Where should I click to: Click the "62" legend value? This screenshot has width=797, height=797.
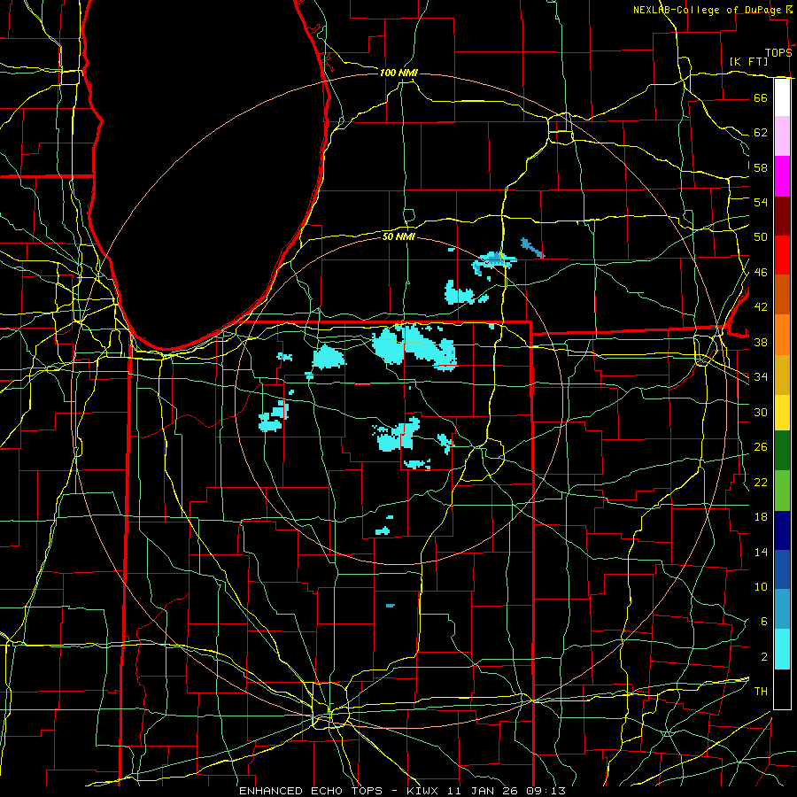click(x=761, y=133)
